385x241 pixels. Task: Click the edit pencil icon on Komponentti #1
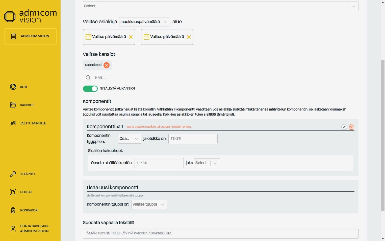pos(344,127)
